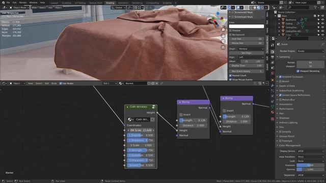The image size is (326, 183).
Task: Select Rendered viewport shading icon
Action: (262, 8)
